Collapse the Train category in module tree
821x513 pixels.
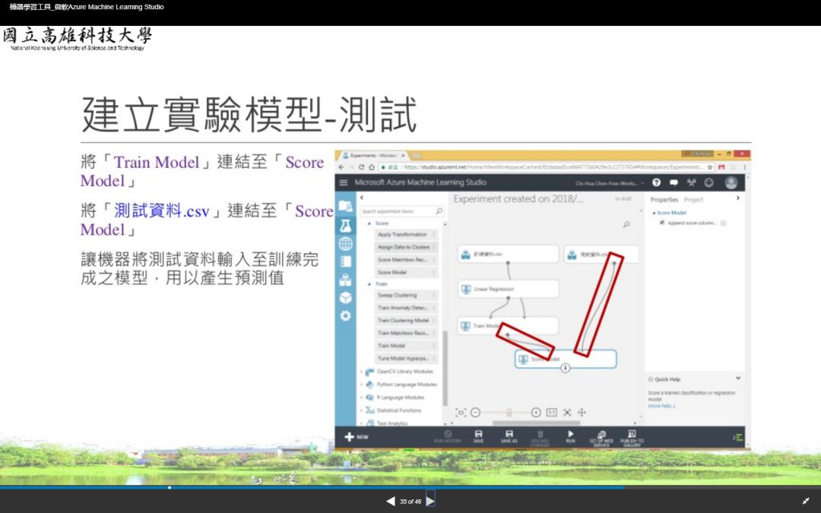[369, 284]
